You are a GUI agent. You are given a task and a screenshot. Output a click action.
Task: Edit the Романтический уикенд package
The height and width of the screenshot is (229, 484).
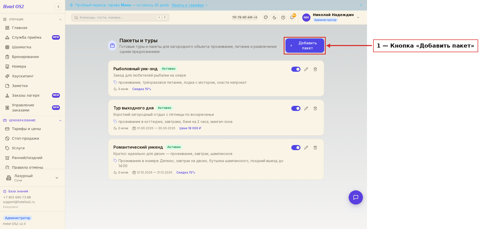[306, 148]
